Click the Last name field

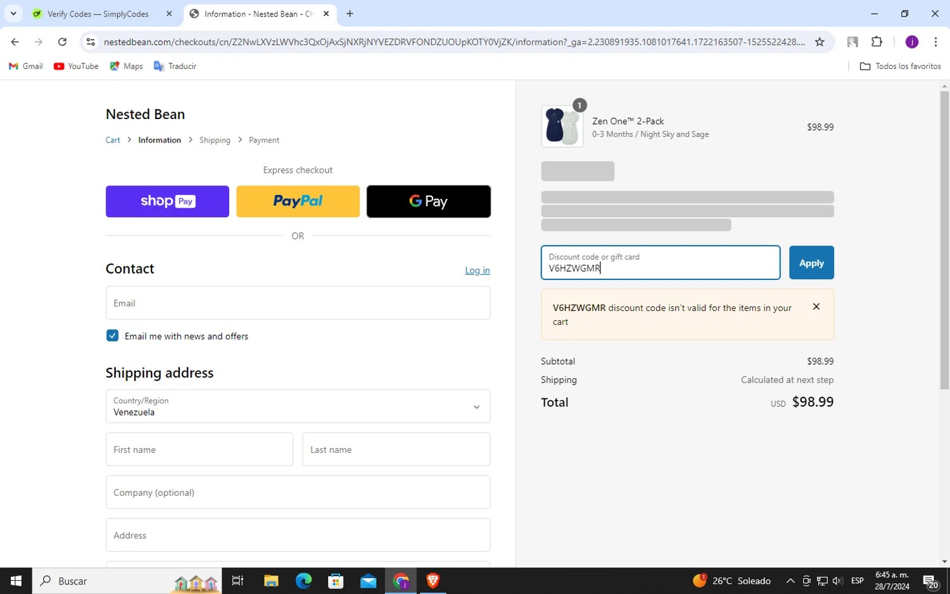pyautogui.click(x=396, y=449)
